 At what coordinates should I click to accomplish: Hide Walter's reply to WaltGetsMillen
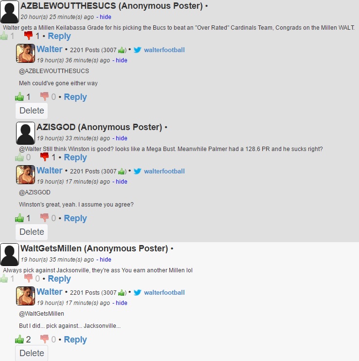(x=121, y=303)
